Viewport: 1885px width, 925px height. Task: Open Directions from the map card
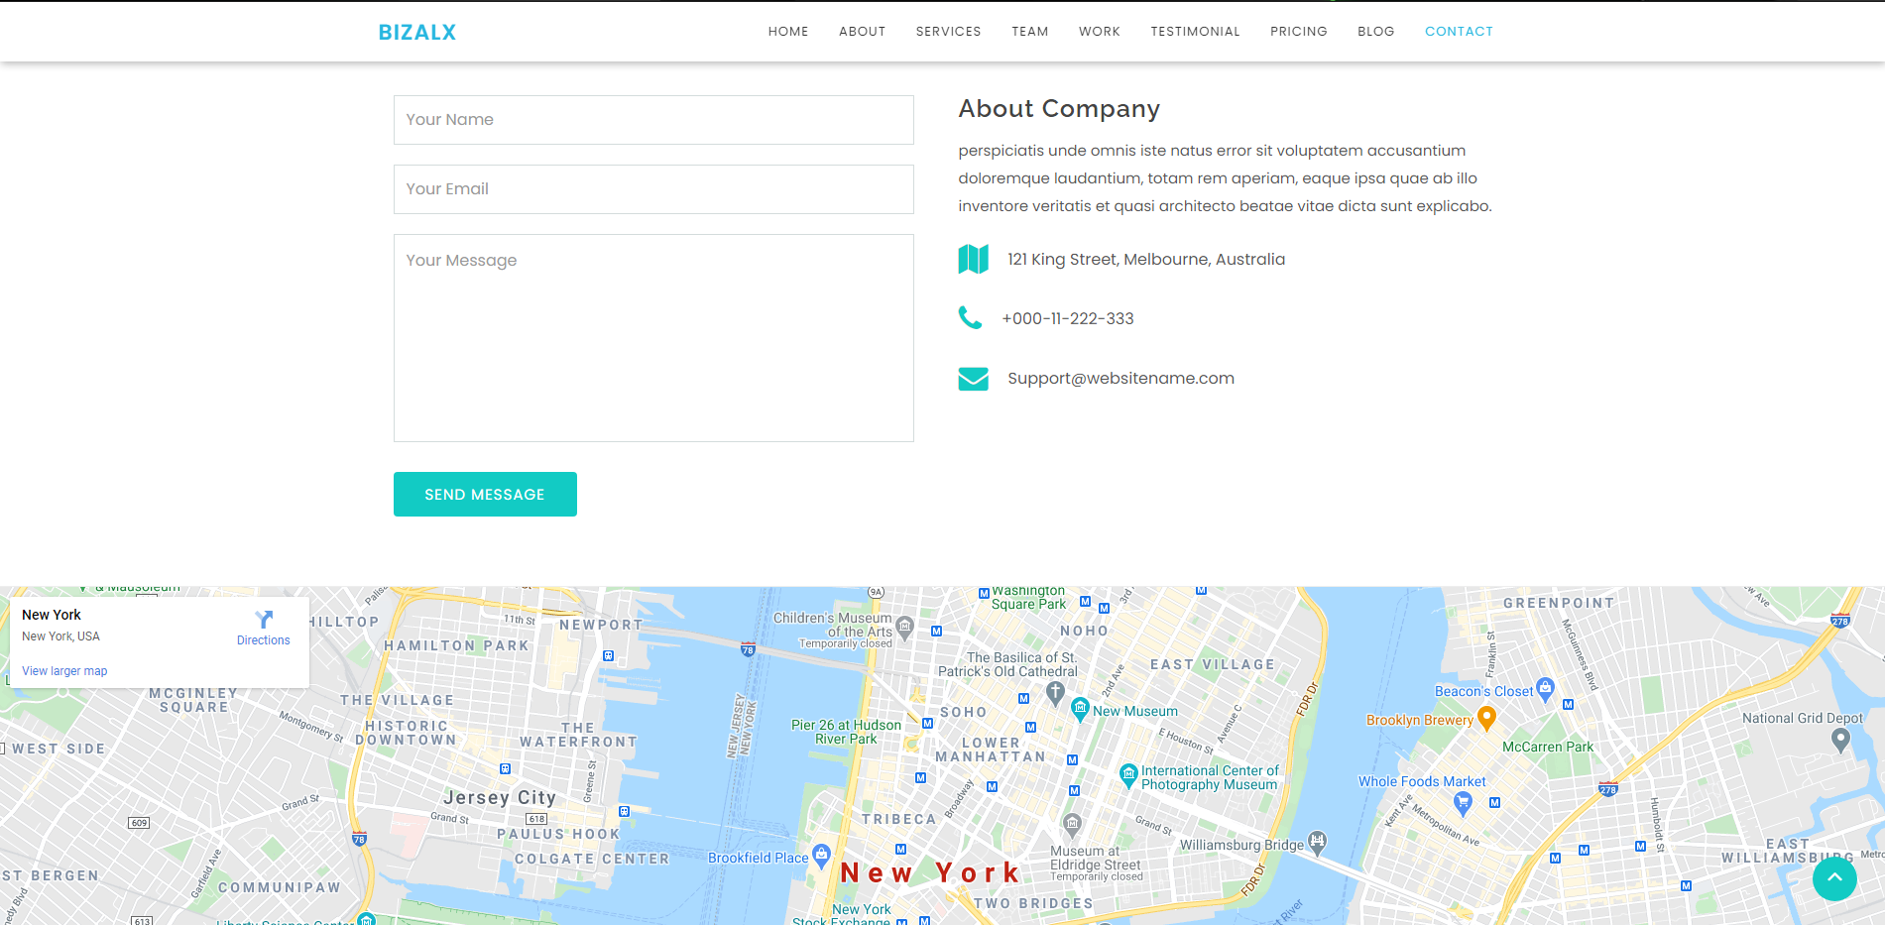(264, 628)
